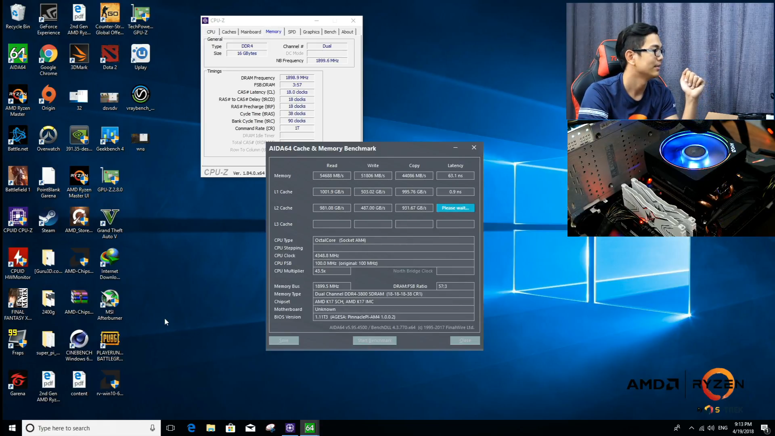Click the Type here to search box
Image resolution: width=775 pixels, height=436 pixels.
pos(91,428)
